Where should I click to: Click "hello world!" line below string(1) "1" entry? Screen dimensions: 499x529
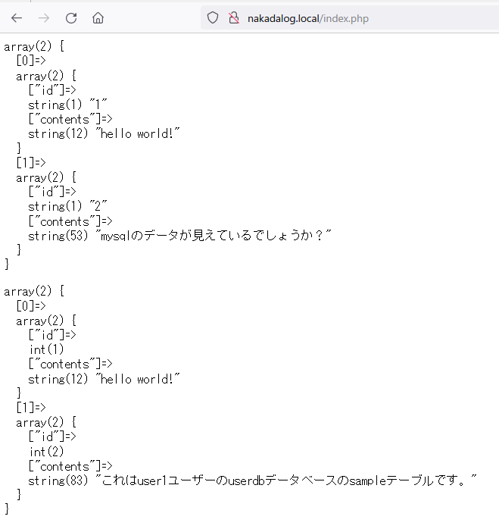pyautogui.click(x=105, y=134)
